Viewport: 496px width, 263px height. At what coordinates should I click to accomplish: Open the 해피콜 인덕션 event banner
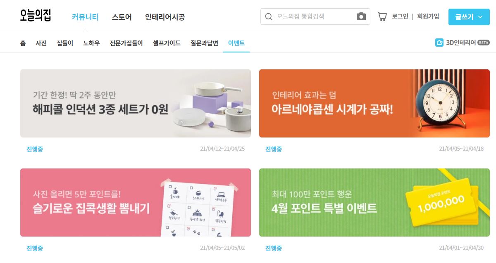click(x=136, y=103)
